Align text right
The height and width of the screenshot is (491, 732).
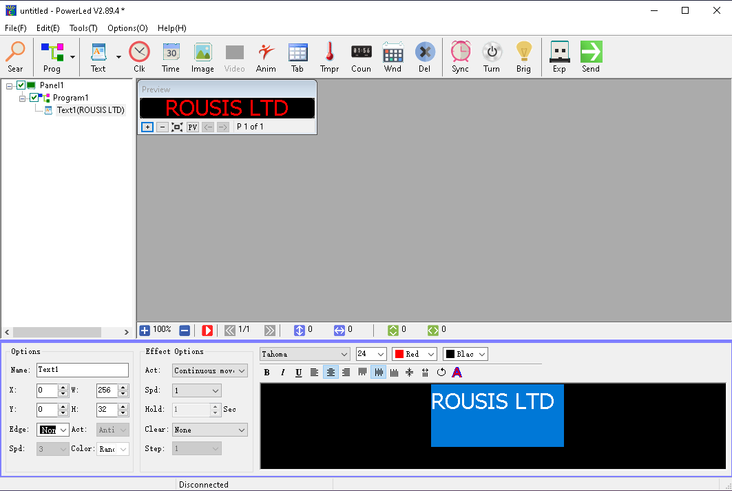pyautogui.click(x=346, y=373)
